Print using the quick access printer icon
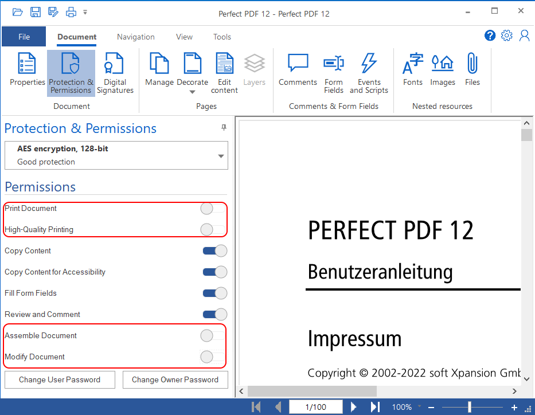535x415 pixels. coord(71,12)
